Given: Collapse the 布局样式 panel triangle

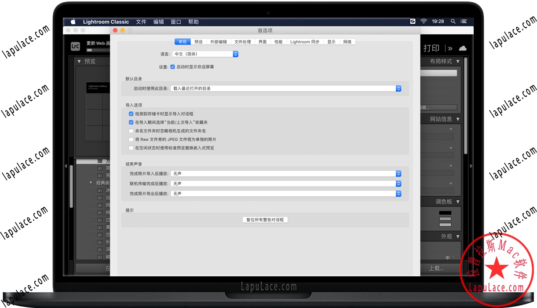Looking at the screenshot, I should coord(459,62).
